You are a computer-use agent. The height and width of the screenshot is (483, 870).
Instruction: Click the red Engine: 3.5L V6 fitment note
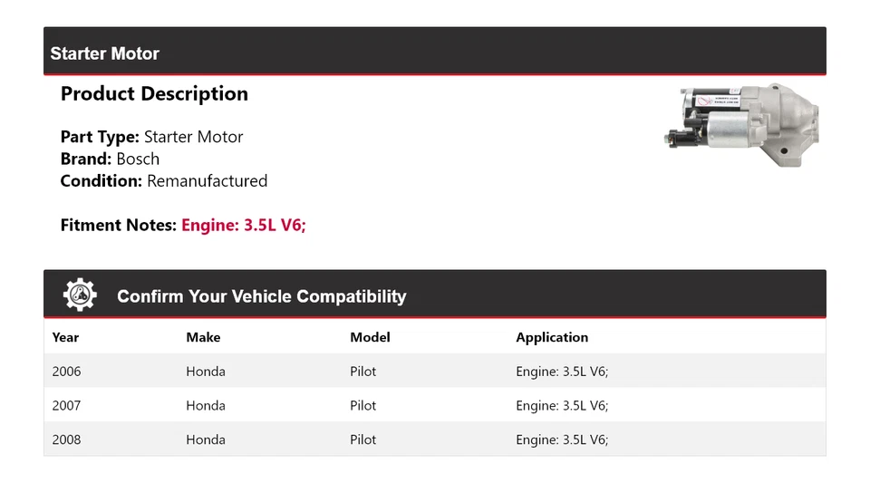[x=244, y=225]
